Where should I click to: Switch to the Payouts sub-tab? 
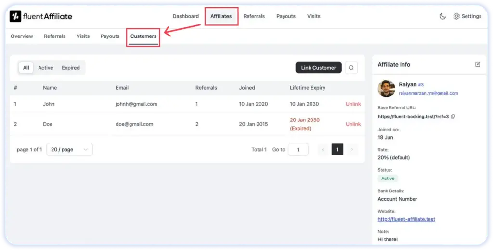110,36
